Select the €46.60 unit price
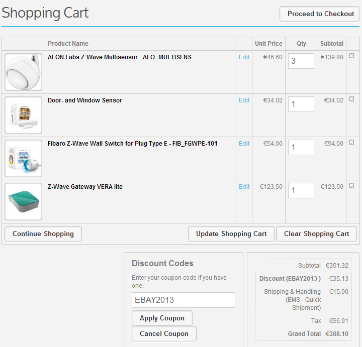The image size is (362, 347). pyautogui.click(x=273, y=57)
